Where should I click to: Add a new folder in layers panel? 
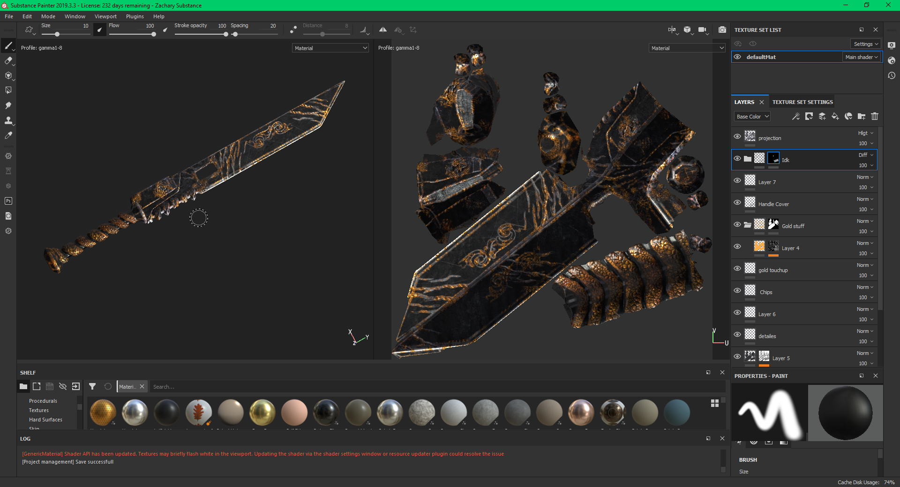tap(862, 116)
